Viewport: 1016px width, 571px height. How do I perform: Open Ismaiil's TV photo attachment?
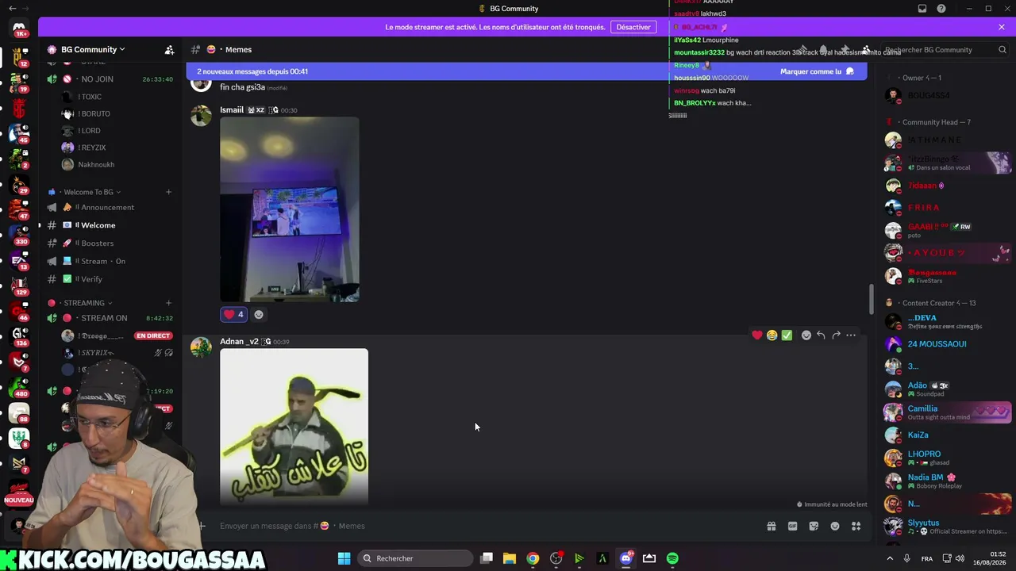289,209
